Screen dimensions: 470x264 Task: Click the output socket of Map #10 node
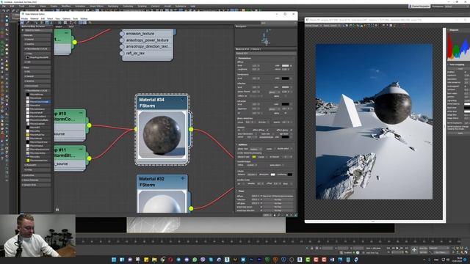click(89, 125)
